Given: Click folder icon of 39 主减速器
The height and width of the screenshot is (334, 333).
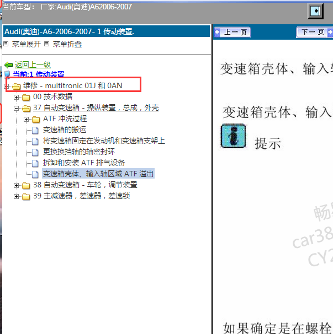Looking at the screenshot, I should tap(26, 196).
